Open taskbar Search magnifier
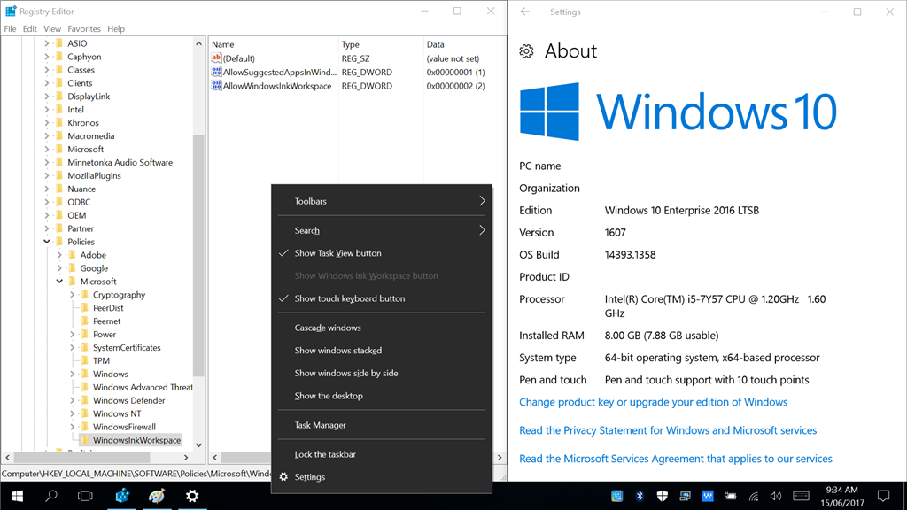The height and width of the screenshot is (510, 907). pyautogui.click(x=51, y=496)
